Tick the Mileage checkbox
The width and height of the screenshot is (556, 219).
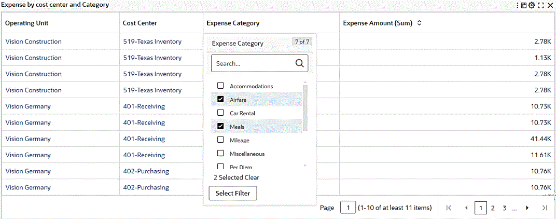click(x=220, y=140)
